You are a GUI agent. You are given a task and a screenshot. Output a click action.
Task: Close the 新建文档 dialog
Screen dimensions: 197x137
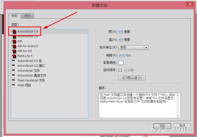click(190, 4)
